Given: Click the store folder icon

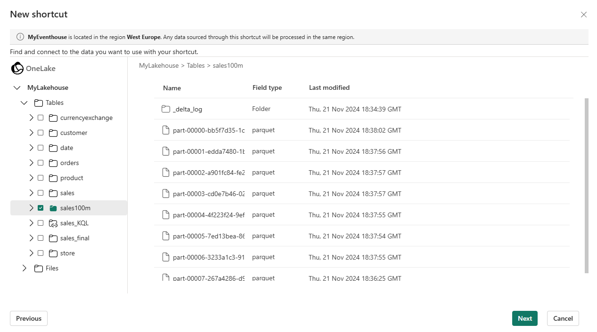Looking at the screenshot, I should [x=53, y=253].
